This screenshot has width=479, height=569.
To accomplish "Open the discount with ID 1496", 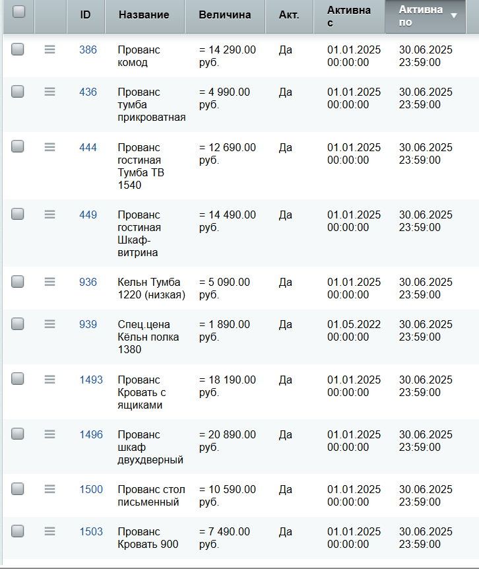I will (x=91, y=434).
